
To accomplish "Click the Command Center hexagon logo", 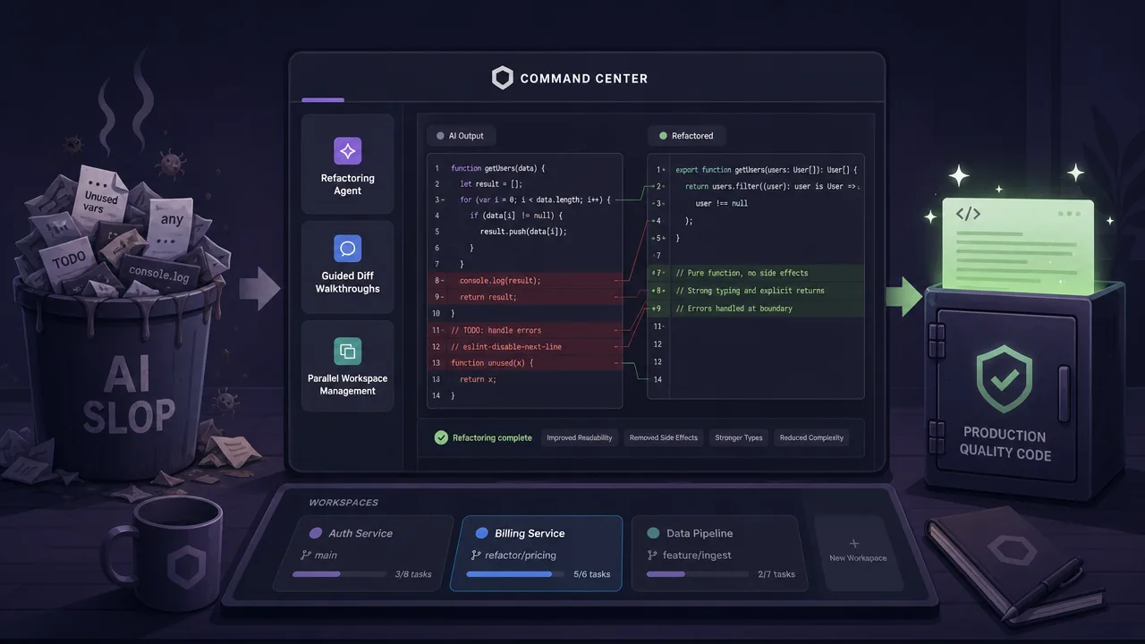I will click(x=503, y=78).
